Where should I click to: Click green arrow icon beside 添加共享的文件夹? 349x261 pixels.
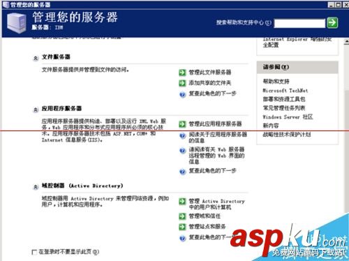coord(182,83)
